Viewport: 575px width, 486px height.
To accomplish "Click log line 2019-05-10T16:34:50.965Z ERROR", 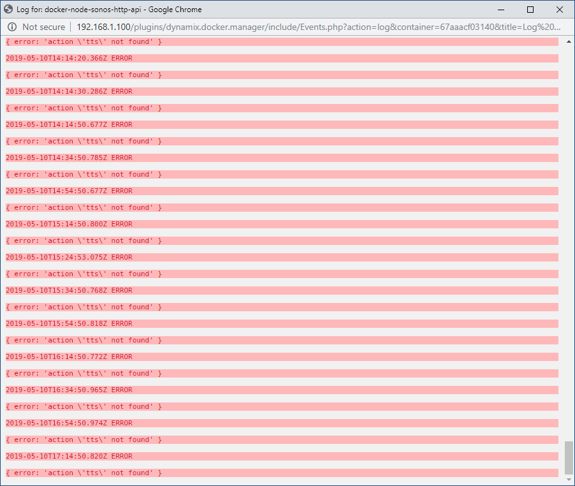I will (x=282, y=390).
